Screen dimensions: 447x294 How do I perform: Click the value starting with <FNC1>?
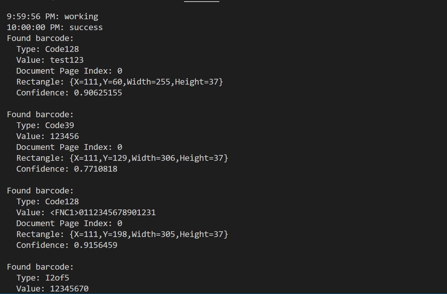click(x=103, y=212)
